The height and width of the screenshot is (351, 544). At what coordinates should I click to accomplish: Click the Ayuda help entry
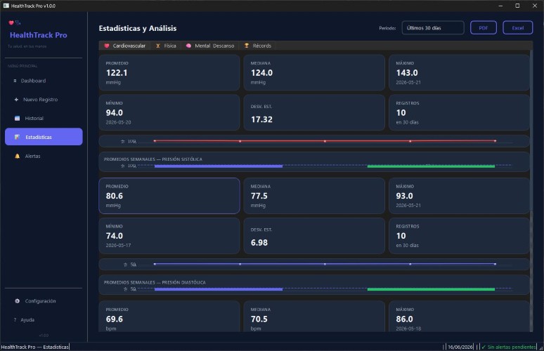[x=44, y=319]
